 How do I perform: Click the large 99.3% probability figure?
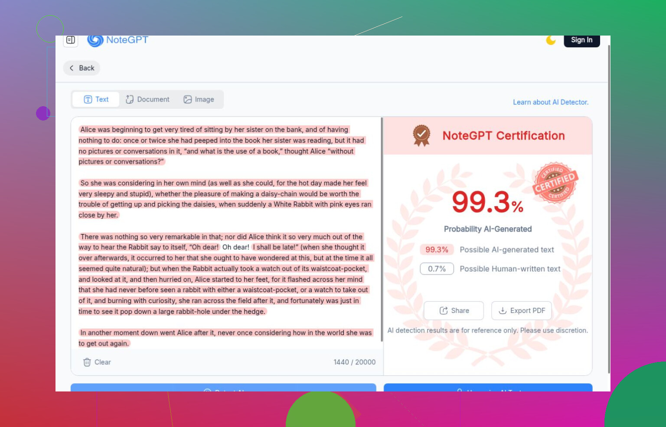[487, 202]
